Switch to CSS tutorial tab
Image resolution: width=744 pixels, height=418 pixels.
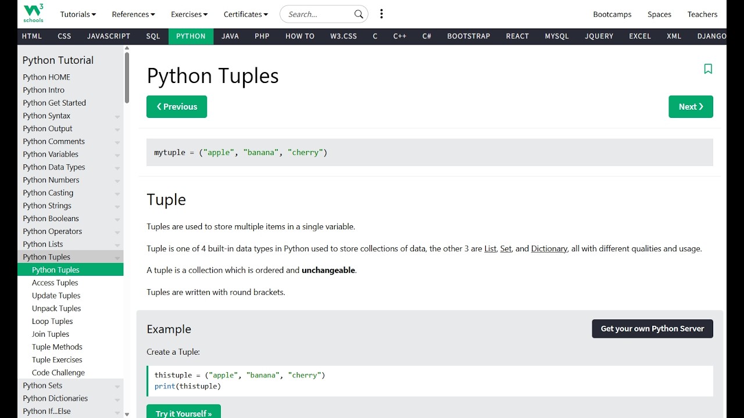65,36
